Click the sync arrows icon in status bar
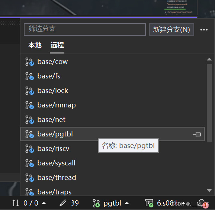Screen dimensions: 215x210 click(x=16, y=203)
